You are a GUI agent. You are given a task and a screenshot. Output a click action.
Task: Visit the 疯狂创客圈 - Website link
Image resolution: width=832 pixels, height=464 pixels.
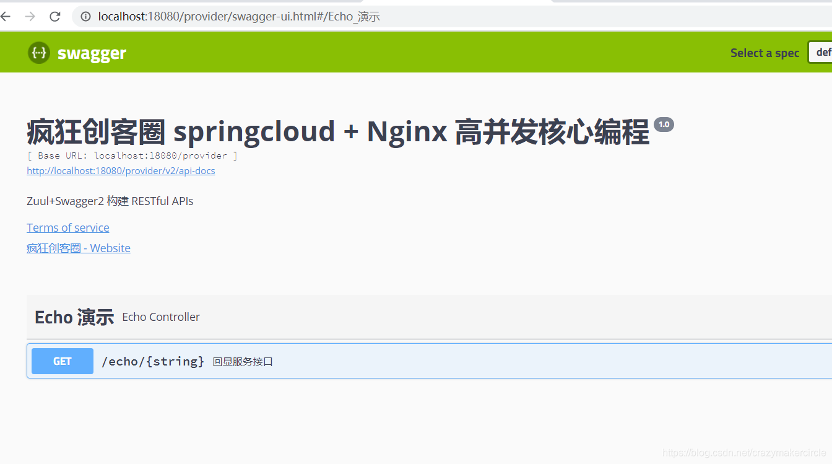point(78,248)
